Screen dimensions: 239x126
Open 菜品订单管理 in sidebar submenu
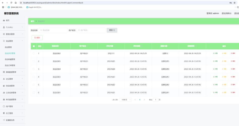10,66
